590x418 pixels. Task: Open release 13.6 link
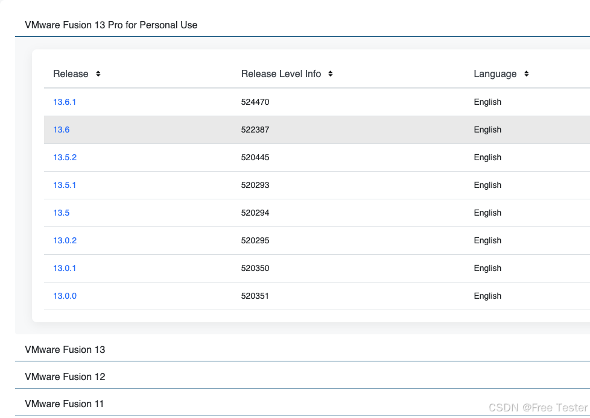point(62,129)
